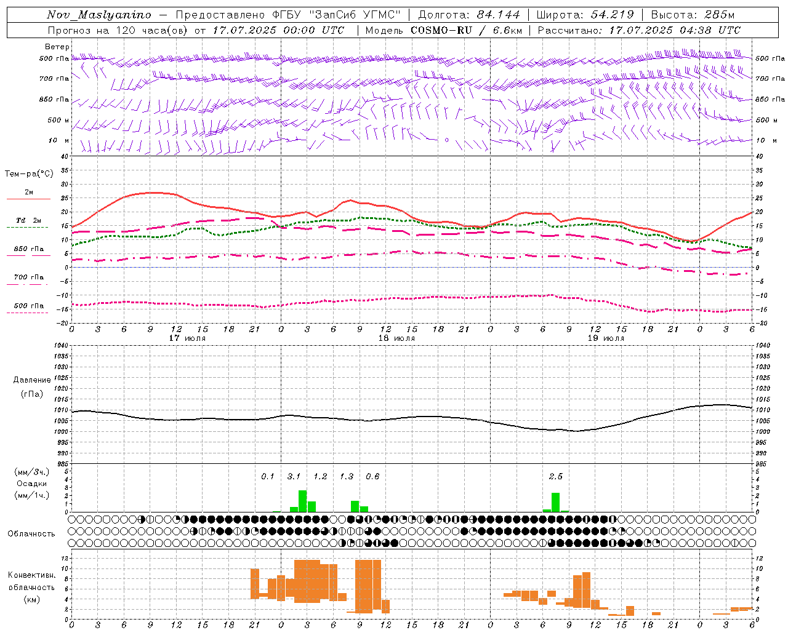The height and width of the screenshot is (630, 788).
Task: Click the latitude value Широта: 54.219
Action: tap(585, 15)
